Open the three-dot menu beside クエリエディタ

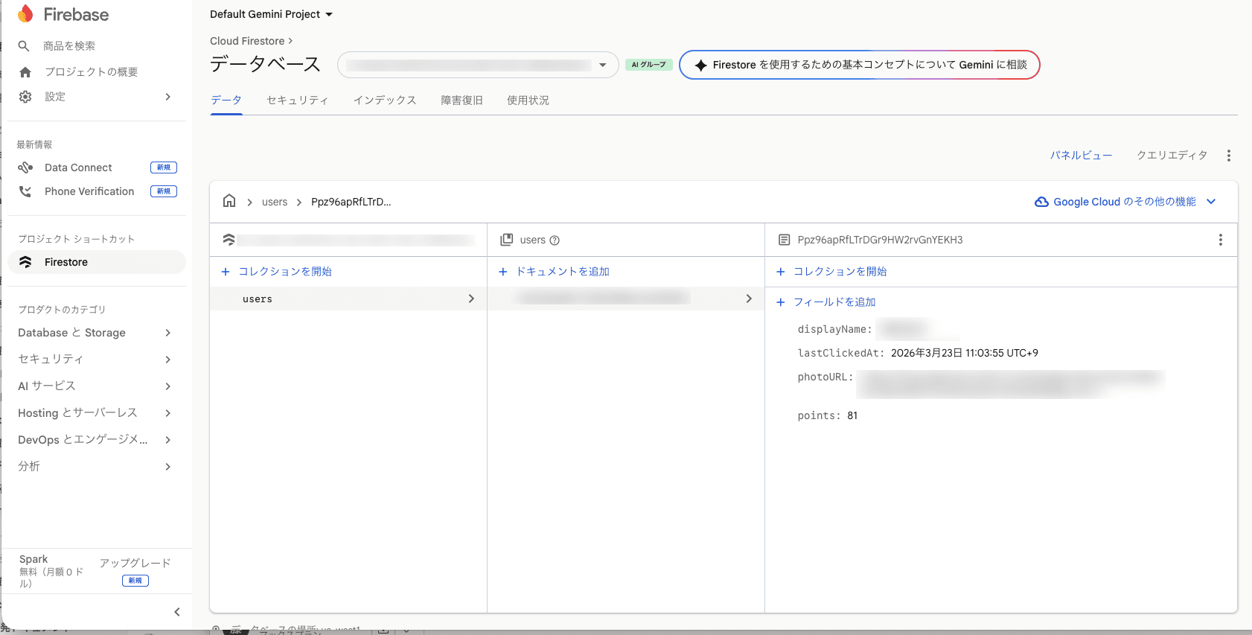point(1229,156)
